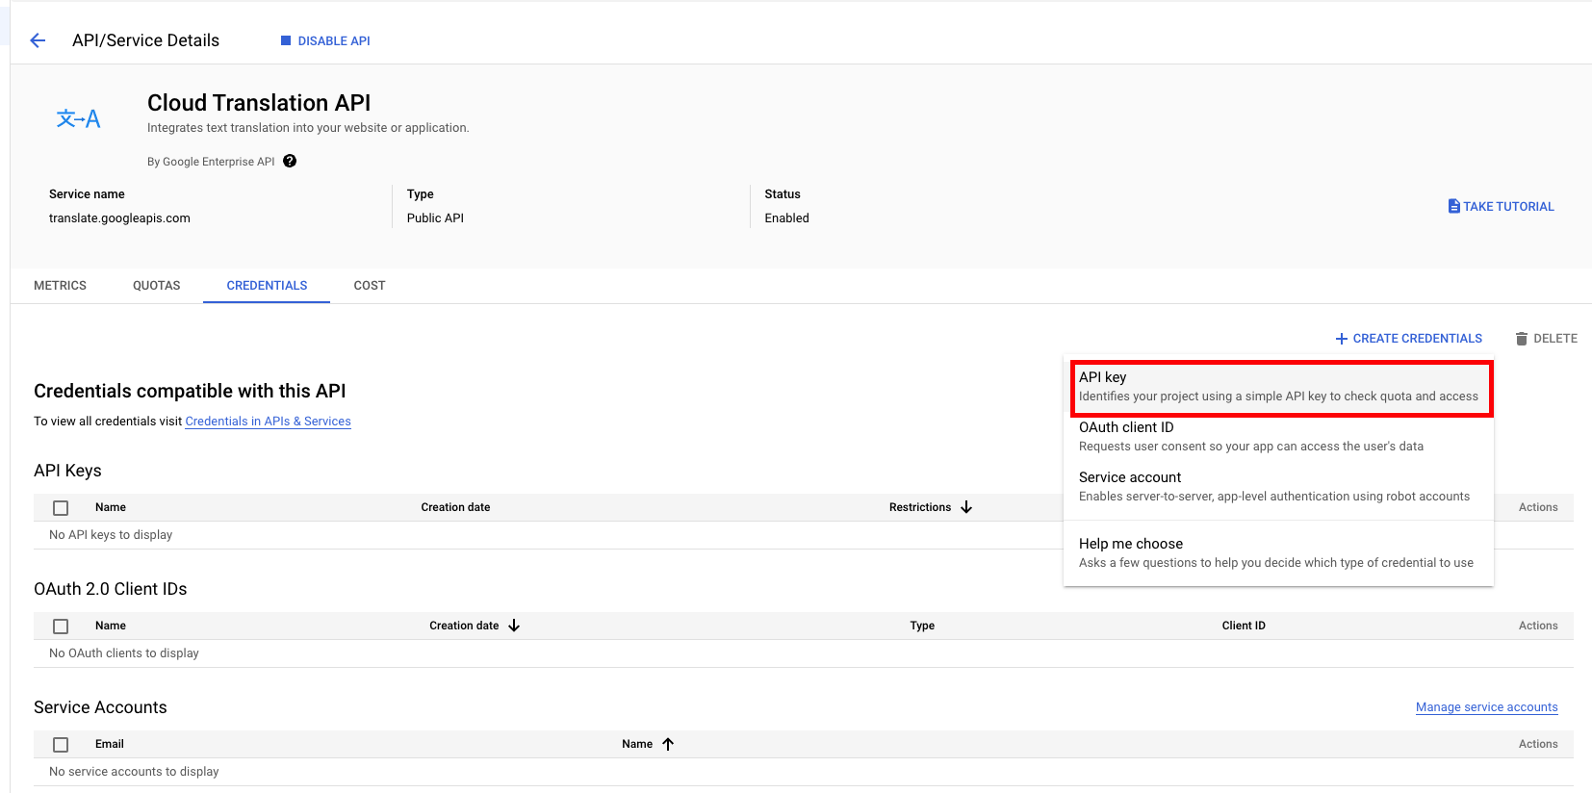Click the Take Tutorial document icon
Viewport: 1592px width, 793px height.
pos(1453,206)
